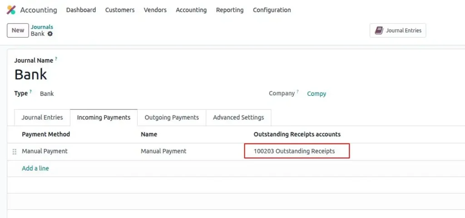The width and height of the screenshot is (465, 218).
Task: Open the Advanced Settings tab
Action: [238, 118]
